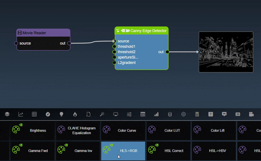Click the Movie Reader out port

point(69,43)
